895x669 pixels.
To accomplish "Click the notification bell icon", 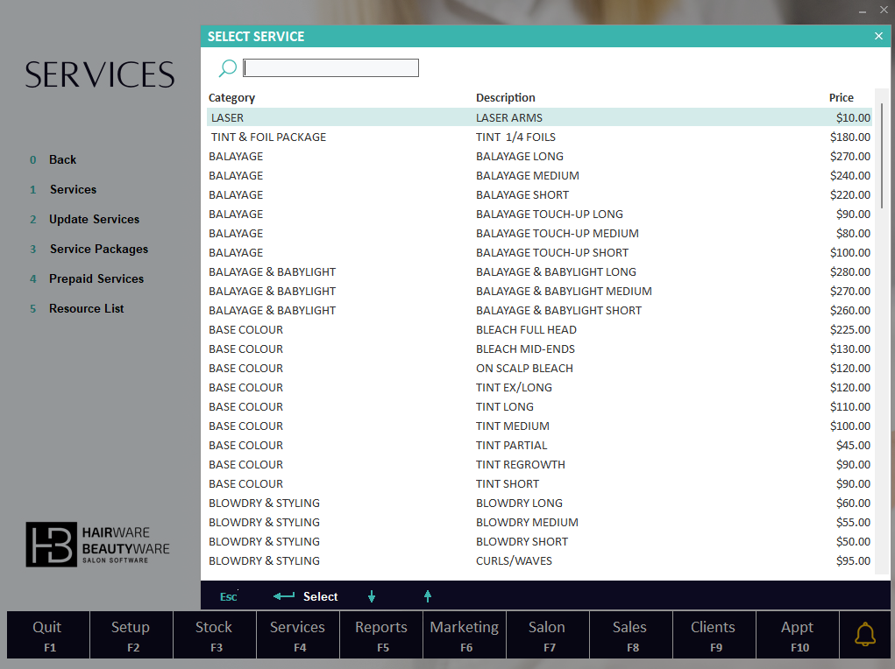I will click(x=865, y=635).
